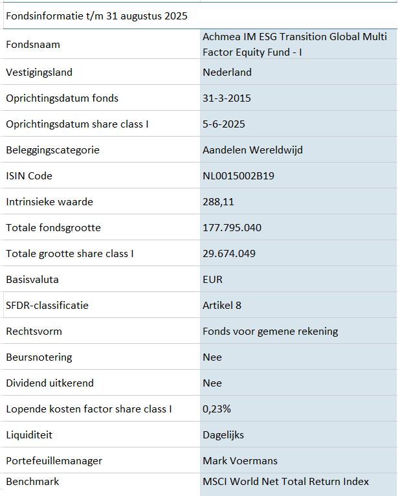The width and height of the screenshot is (398, 496).
Task: Click the 'Artikel 8' SFDR value
Action: pyautogui.click(x=222, y=306)
